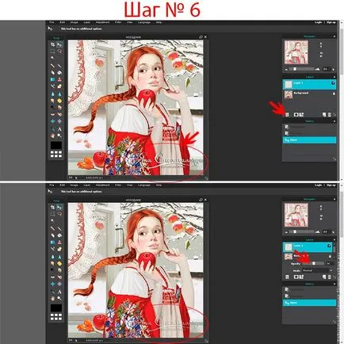Click the Login link in the lower editor
The width and height of the screenshot is (344, 344).
point(319,185)
